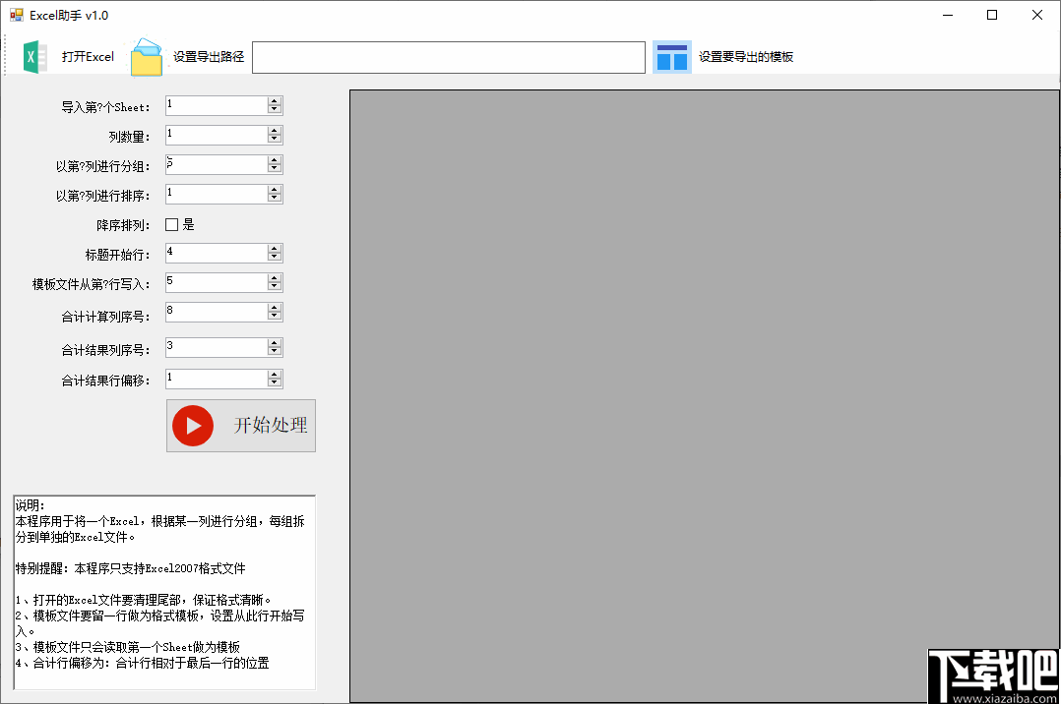Decrease the 以第?列进行排序 value
The height and width of the screenshot is (704, 1061).
click(275, 198)
